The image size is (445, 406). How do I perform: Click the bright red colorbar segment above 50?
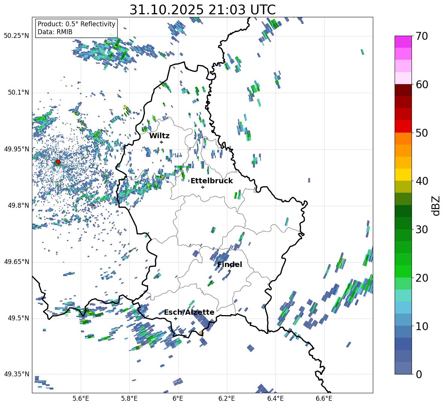[x=403, y=127]
